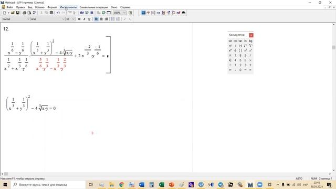Open the Calculus palette icon
This screenshot has height=189, width=336.
[x=163, y=13]
